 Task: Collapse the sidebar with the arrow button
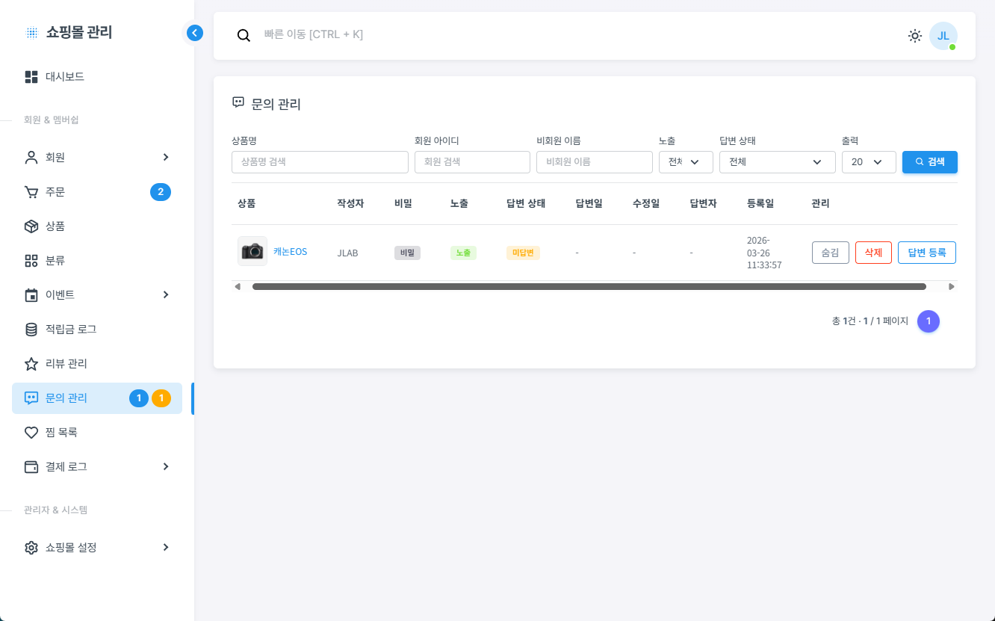[194, 33]
